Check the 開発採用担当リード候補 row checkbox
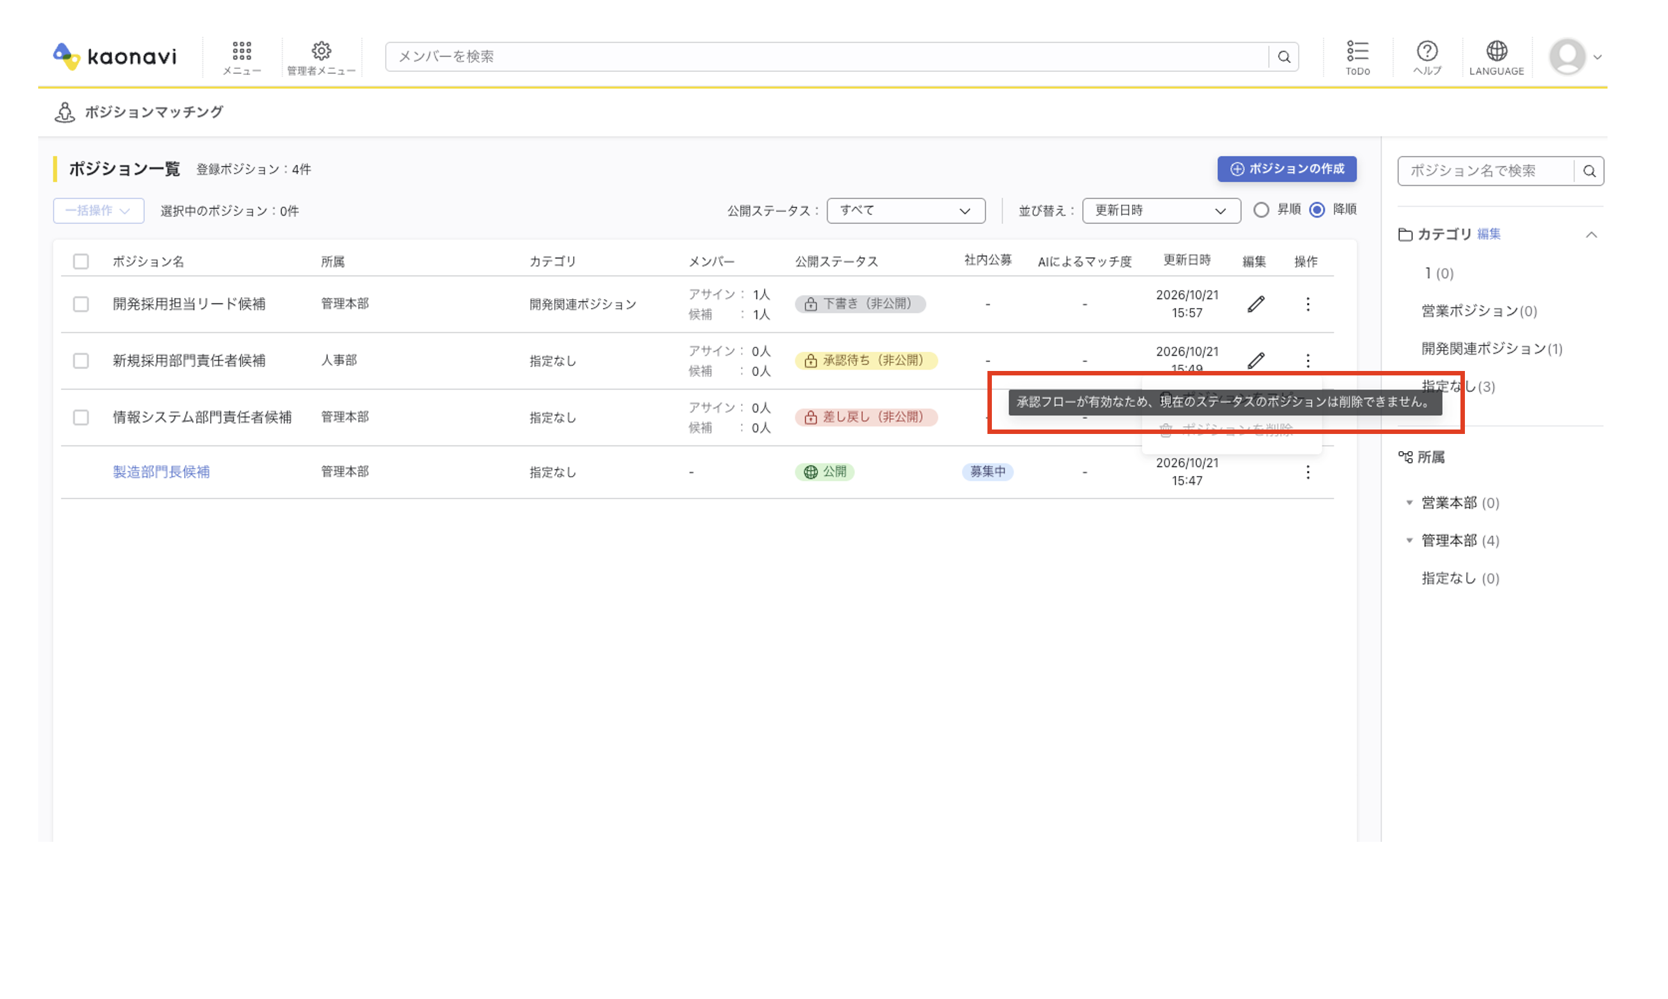The width and height of the screenshot is (1668, 999). click(81, 304)
